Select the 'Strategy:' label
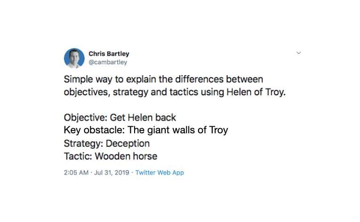Image resolution: width=360 pixels, height=222 pixels. pos(84,144)
